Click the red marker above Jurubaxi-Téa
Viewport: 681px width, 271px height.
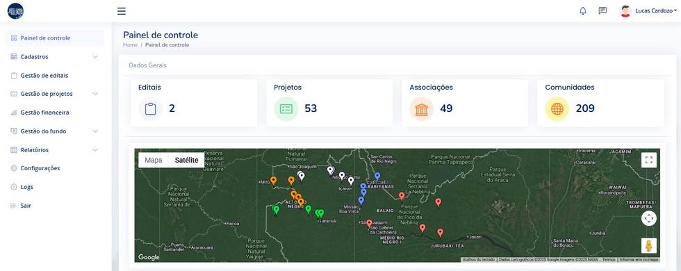(x=440, y=233)
